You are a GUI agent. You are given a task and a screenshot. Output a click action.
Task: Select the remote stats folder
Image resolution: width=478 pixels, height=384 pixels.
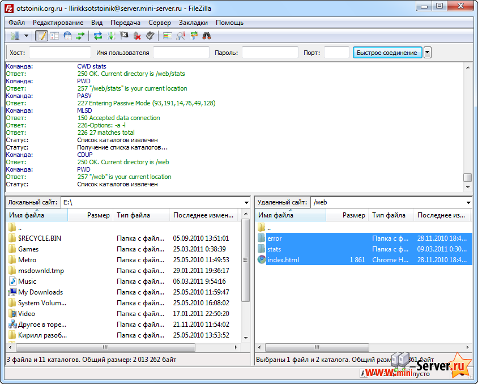point(364,249)
